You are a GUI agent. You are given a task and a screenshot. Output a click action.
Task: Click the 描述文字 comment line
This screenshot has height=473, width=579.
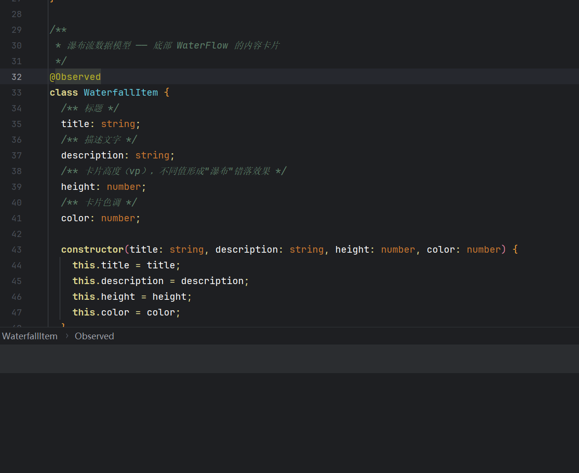coord(99,139)
